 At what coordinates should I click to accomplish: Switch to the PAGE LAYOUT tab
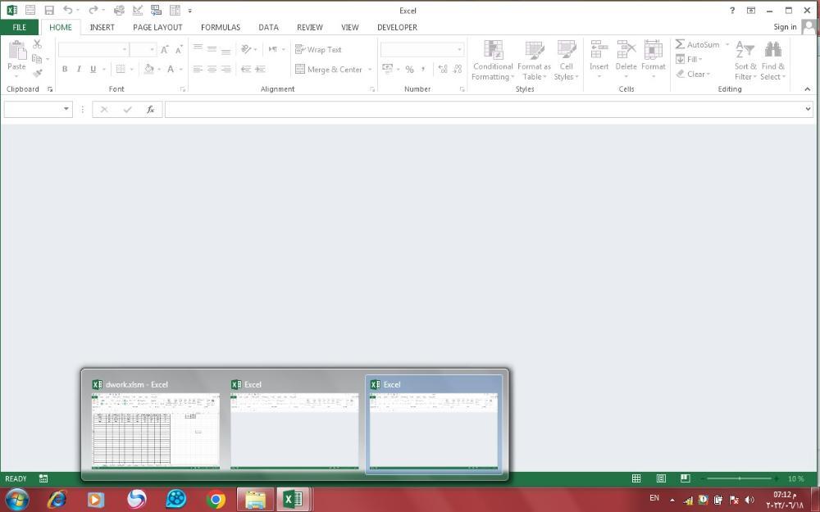[x=157, y=27]
